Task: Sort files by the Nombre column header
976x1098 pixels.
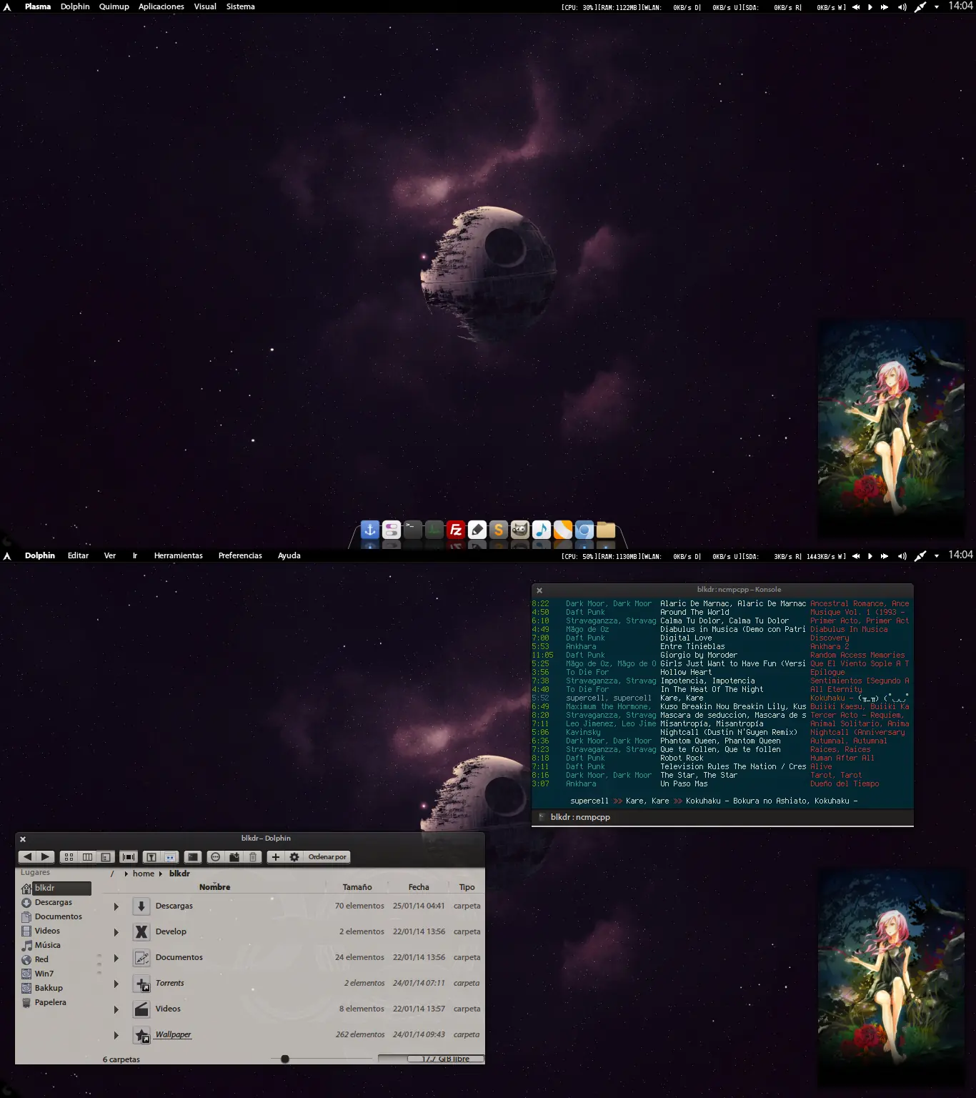Action: (215, 887)
